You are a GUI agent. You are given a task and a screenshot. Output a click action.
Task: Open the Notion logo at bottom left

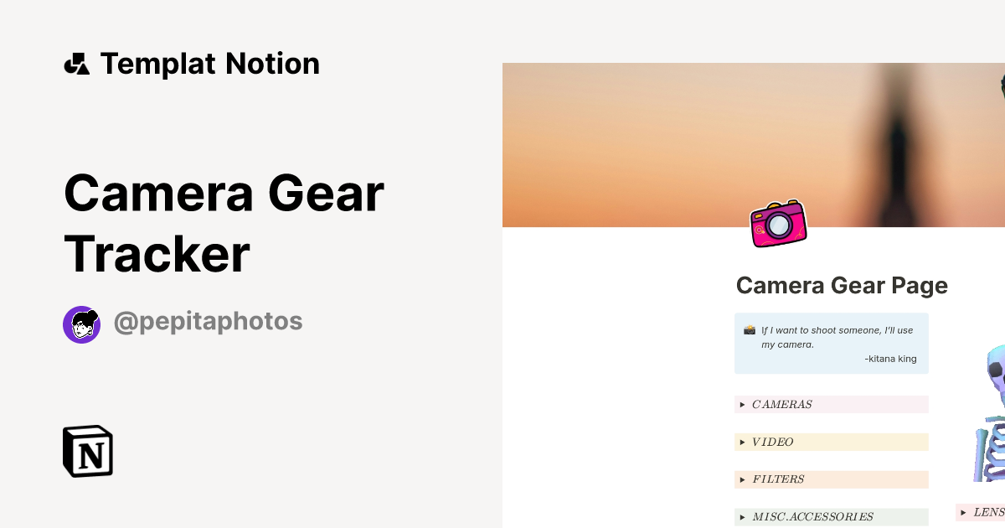87,451
